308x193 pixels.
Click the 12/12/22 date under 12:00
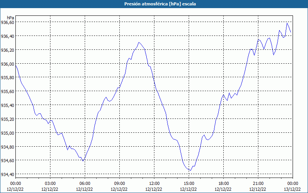[154, 189]
